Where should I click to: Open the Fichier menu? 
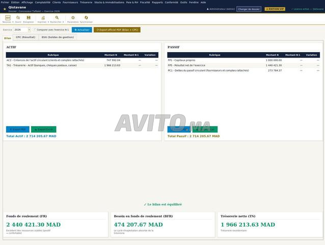tap(5, 2)
